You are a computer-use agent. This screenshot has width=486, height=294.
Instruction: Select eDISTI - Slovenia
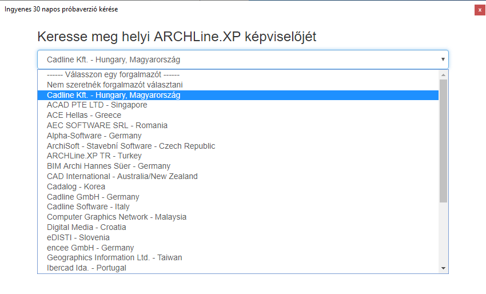(238, 237)
